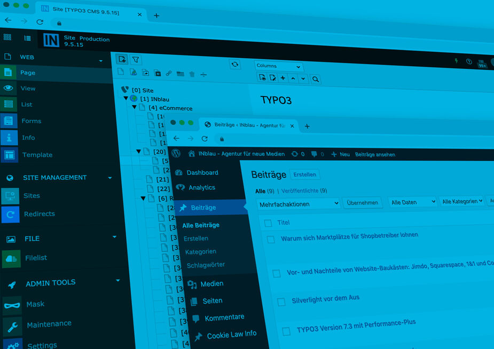Click the Redirects module icon
This screenshot has height=349, width=494.
coord(10,215)
